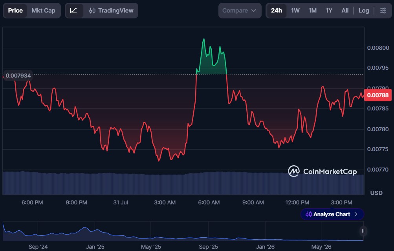Click the current price label 0.00788
Image resolution: width=394 pixels, height=251 pixels.
(x=378, y=95)
